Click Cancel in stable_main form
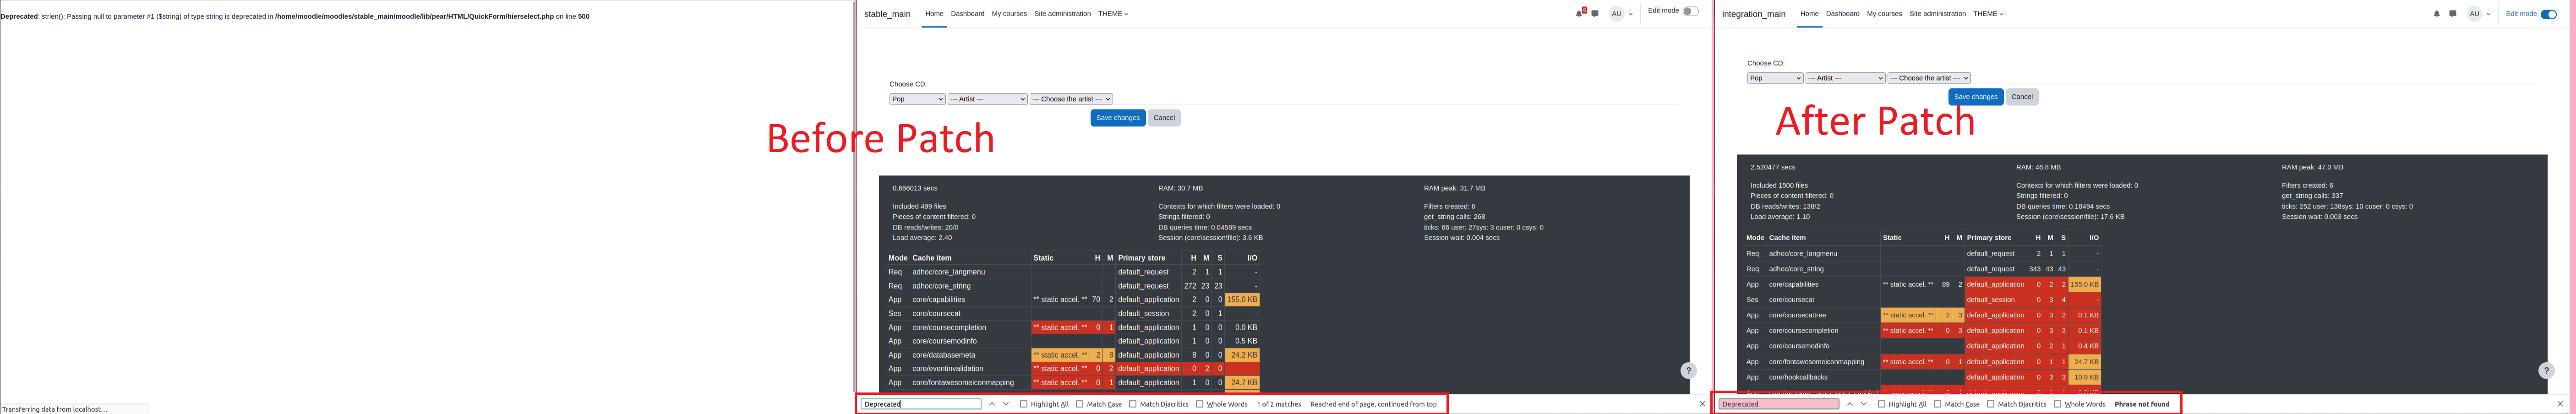 [x=1164, y=118]
